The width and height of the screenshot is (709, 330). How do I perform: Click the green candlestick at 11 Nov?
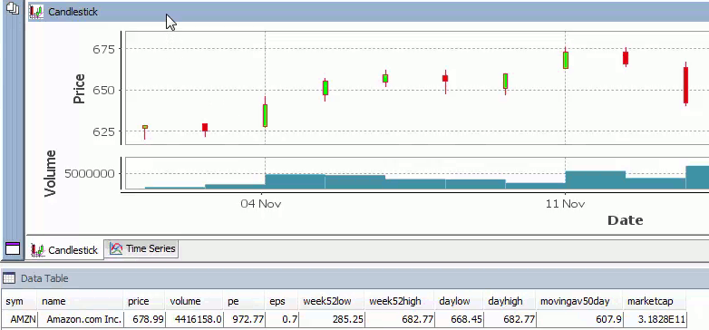click(x=565, y=60)
